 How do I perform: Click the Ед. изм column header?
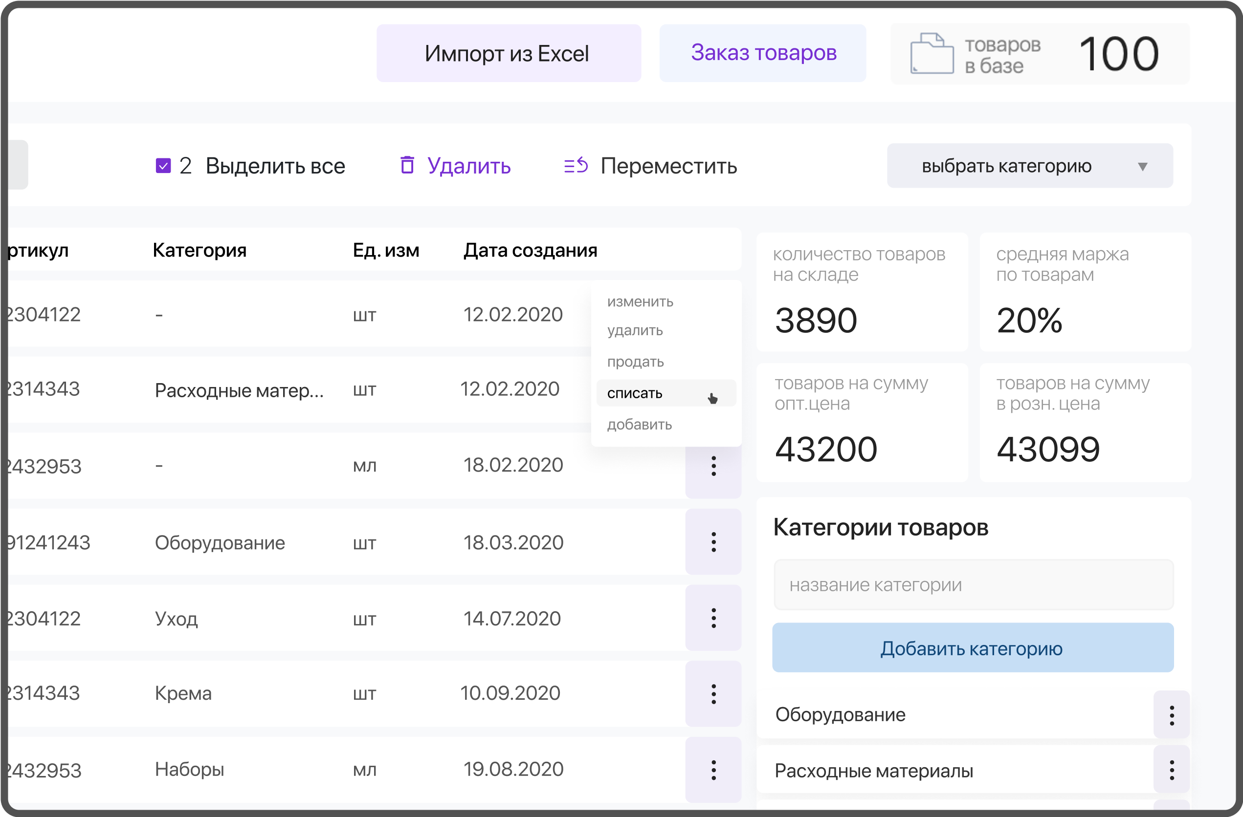tap(386, 251)
